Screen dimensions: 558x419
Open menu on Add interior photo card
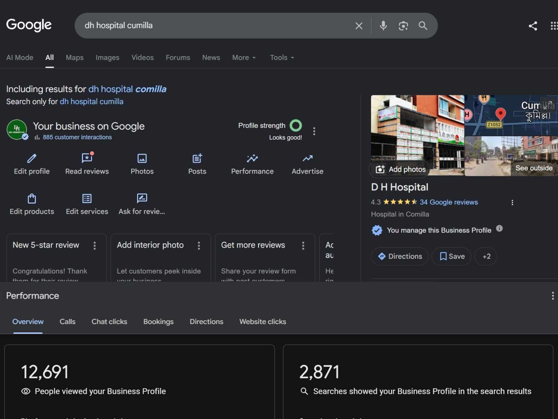tap(199, 246)
